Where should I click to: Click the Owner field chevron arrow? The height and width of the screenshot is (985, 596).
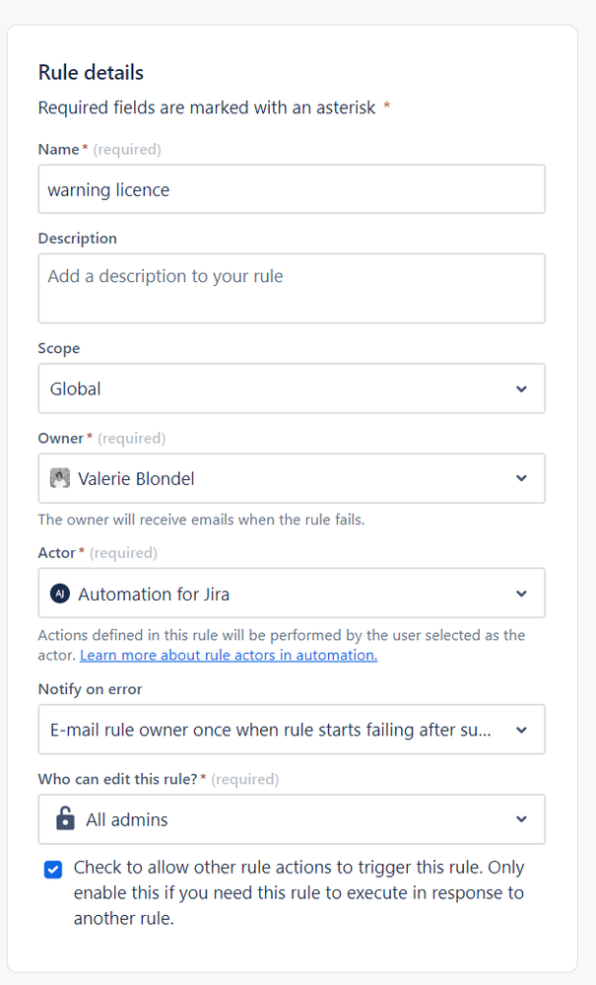[x=521, y=478]
